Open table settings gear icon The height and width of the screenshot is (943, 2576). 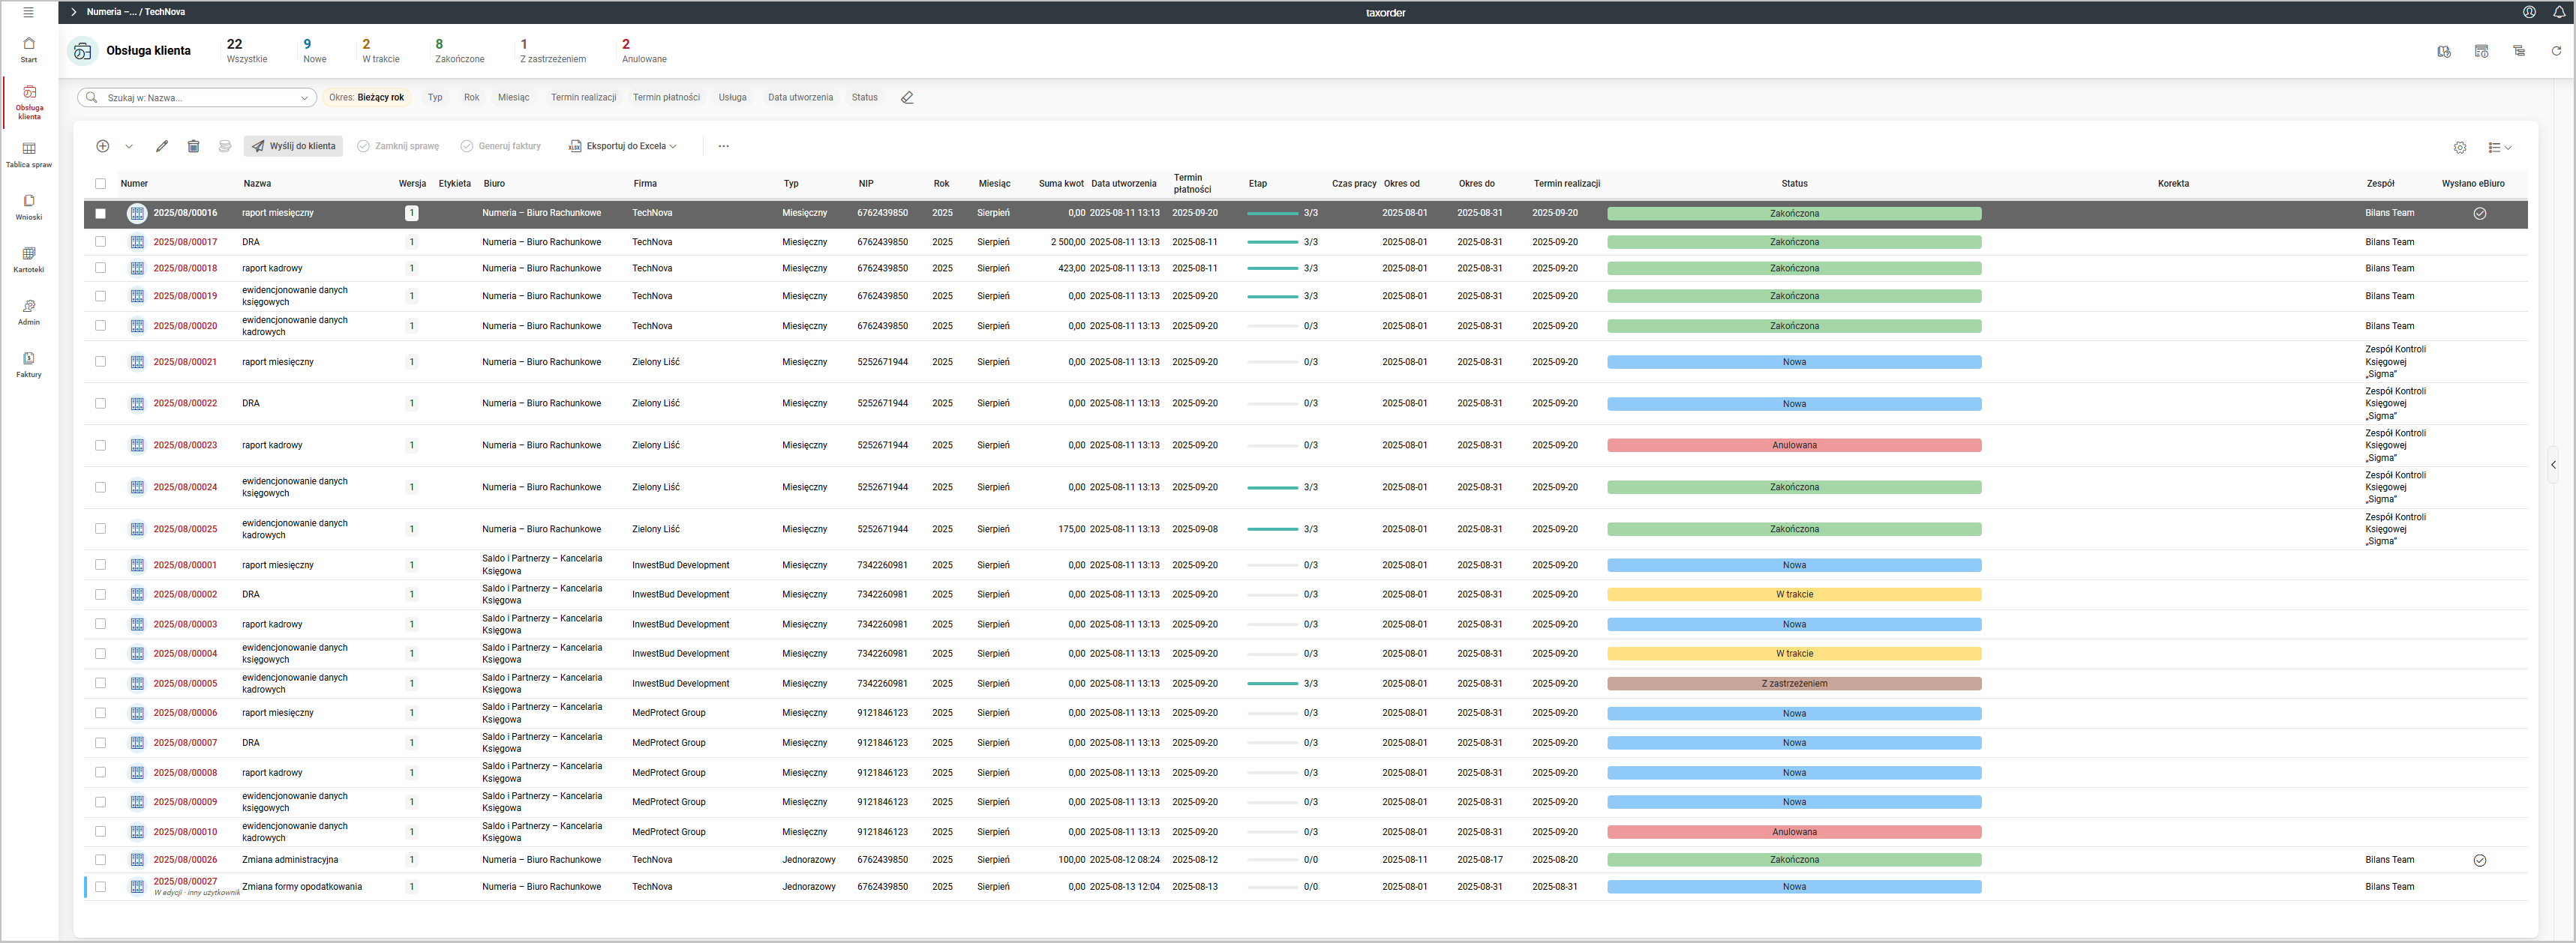click(x=2459, y=148)
